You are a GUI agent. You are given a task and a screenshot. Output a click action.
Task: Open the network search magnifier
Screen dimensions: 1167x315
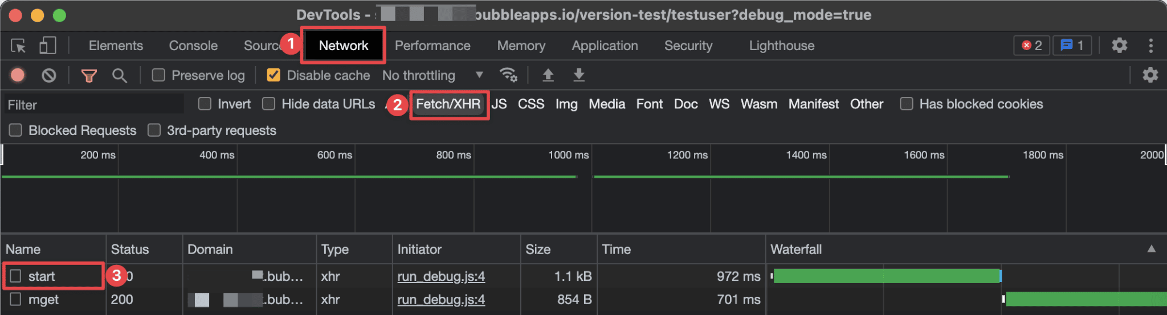tap(119, 75)
